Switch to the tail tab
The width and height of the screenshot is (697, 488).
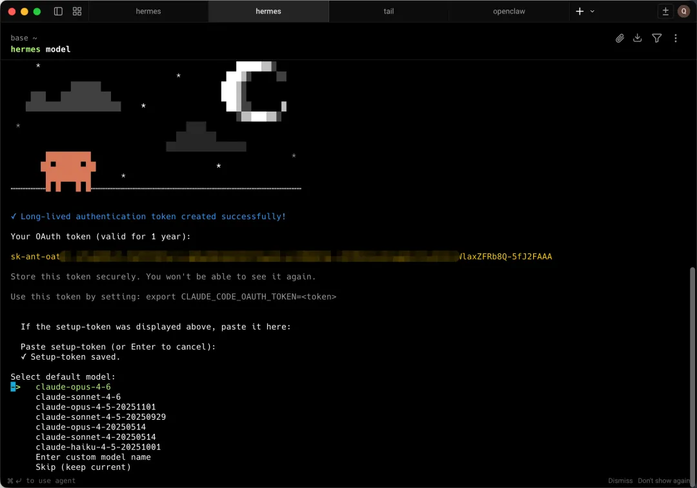click(389, 11)
